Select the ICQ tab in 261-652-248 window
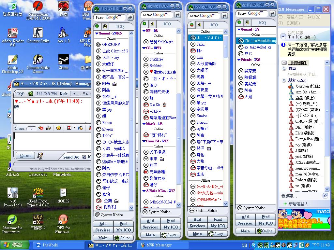 [262, 22]
